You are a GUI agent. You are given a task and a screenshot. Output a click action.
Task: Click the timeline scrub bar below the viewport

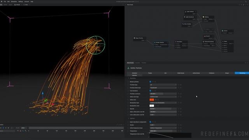76,128
